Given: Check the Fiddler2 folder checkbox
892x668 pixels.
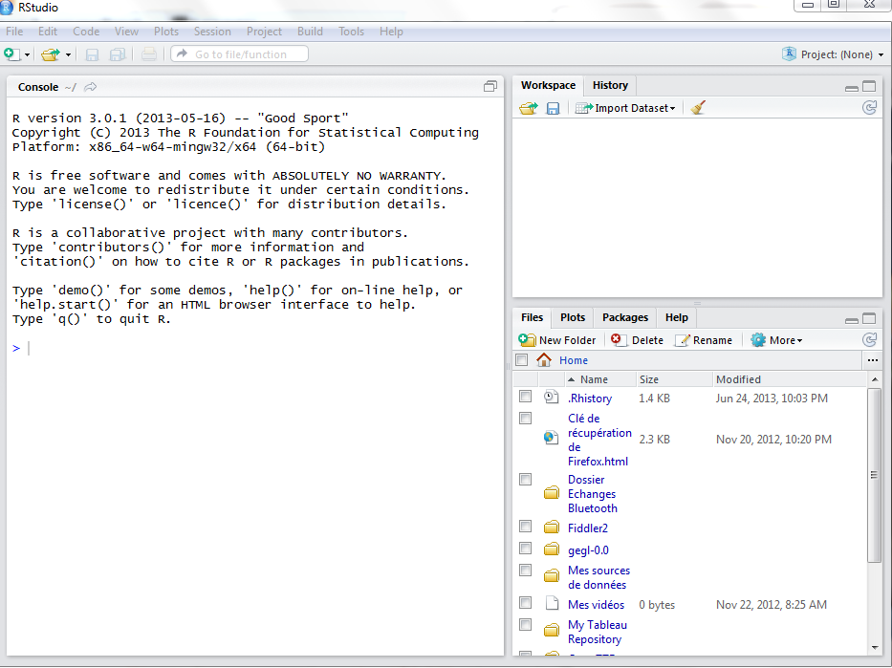Looking at the screenshot, I should (x=526, y=527).
